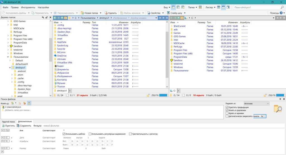Image resolution: width=286 pixels, height=155 pixels.
Task: Switch to the Простой поиск tab
Action: 8,122
